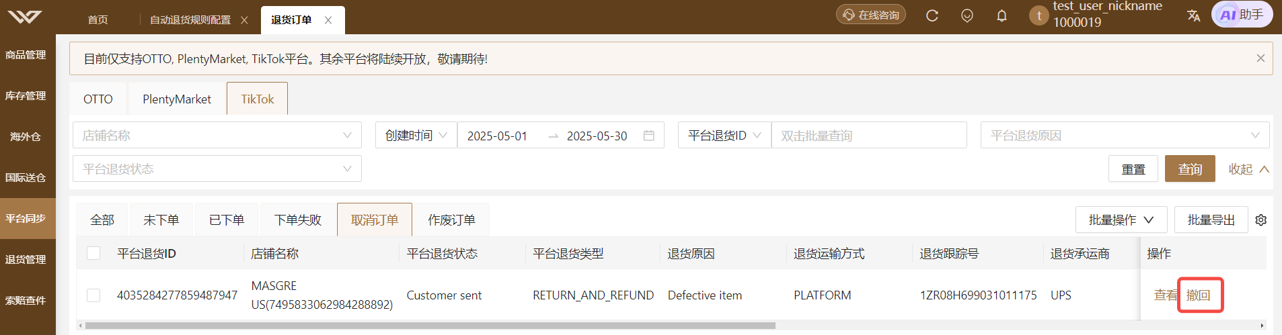Click the 查询 search button

tap(1190, 169)
